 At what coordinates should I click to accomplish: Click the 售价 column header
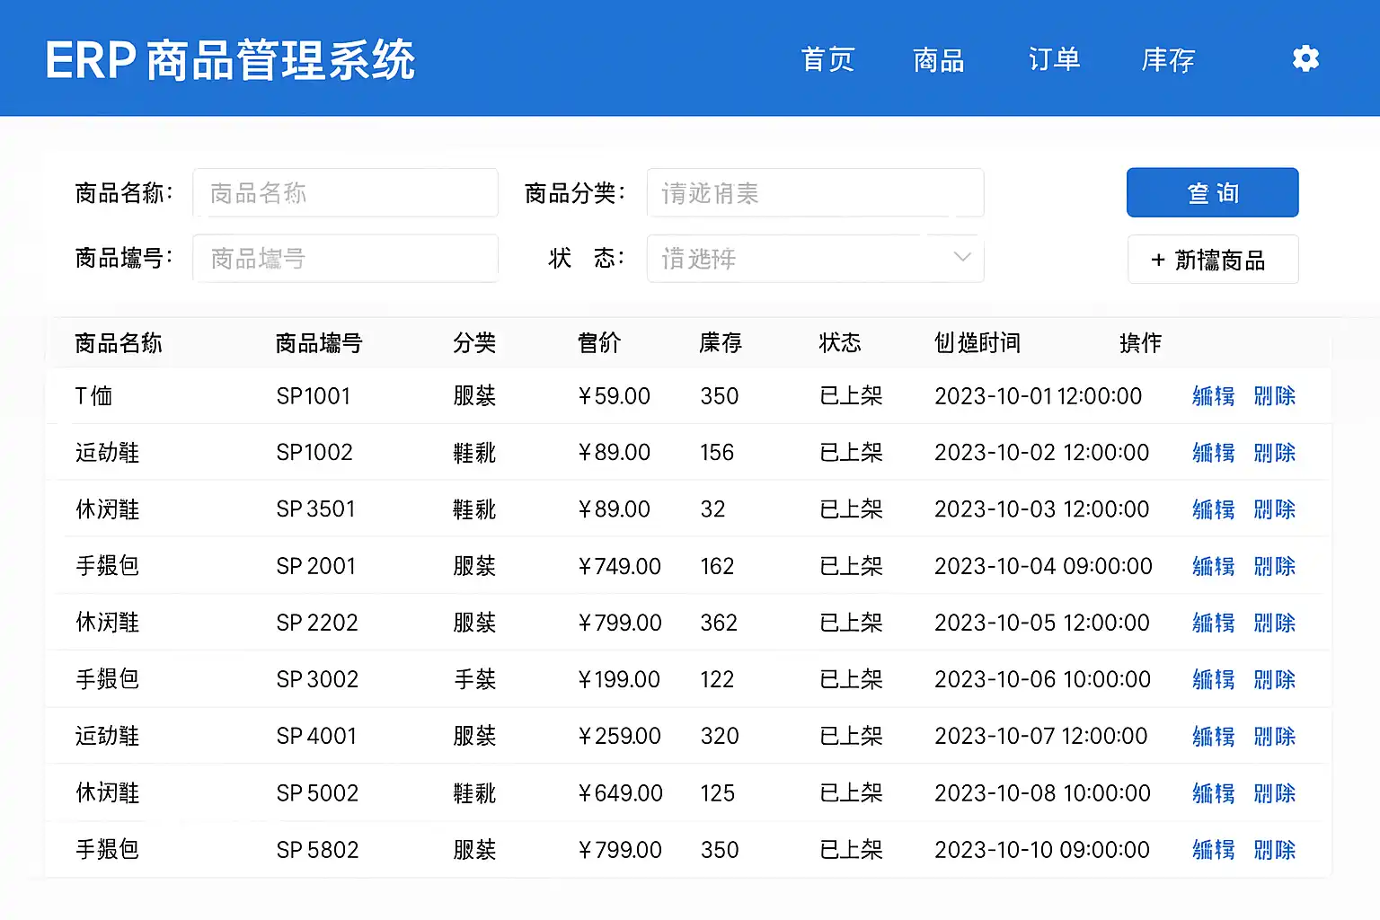(x=598, y=342)
